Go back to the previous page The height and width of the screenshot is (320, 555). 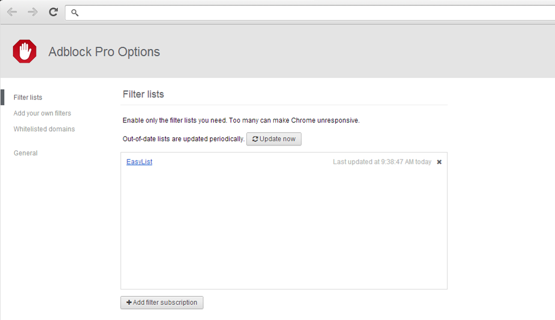(x=12, y=12)
